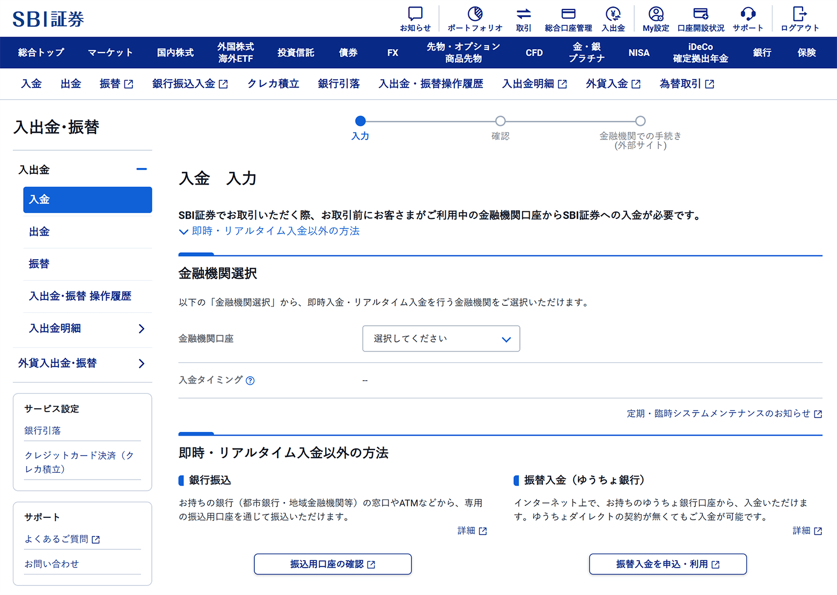Screen dimensions: 837x595
Task: Open NISA in main navigation
Action: click(x=639, y=53)
